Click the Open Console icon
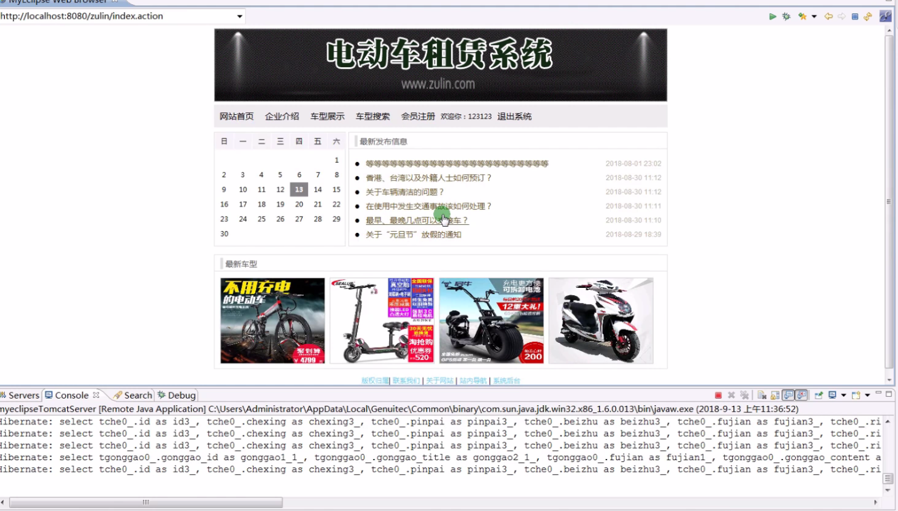The image size is (898, 511). point(856,395)
